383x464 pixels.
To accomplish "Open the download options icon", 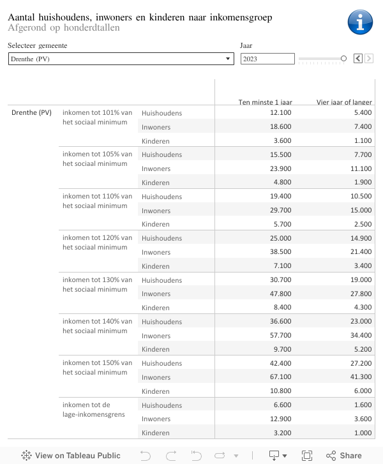I will point(275,455).
